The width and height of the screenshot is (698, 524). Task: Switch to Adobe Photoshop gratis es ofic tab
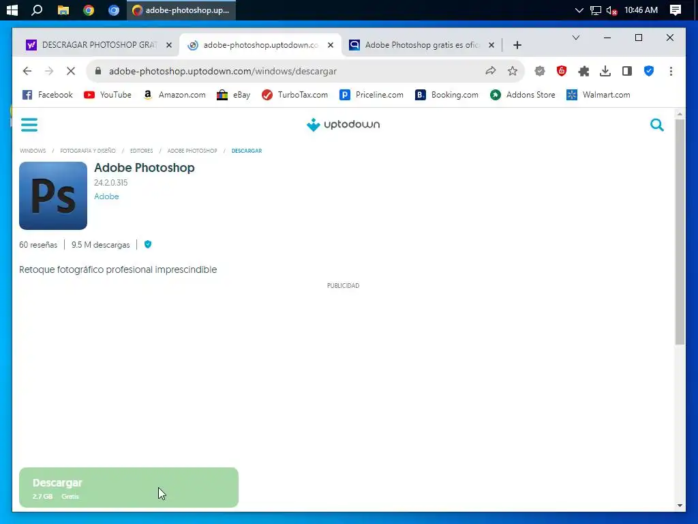point(416,45)
